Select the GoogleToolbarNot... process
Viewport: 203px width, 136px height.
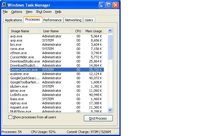pyautogui.click(x=57, y=82)
